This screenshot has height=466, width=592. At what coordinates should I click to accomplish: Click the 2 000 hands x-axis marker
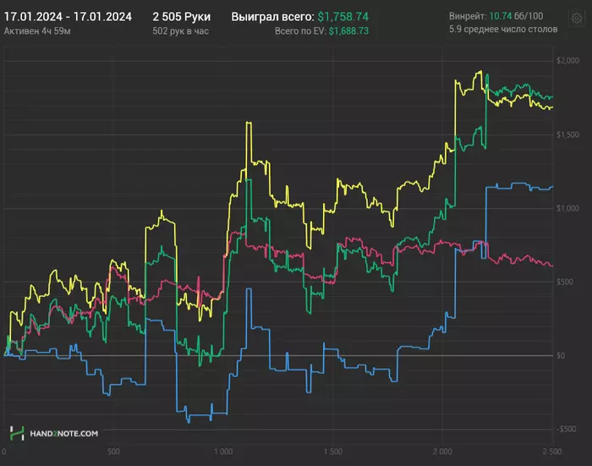click(x=444, y=452)
